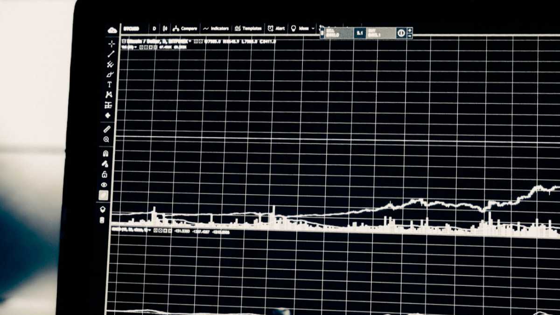This screenshot has width=560, height=315.
Task: Select the crosshair cursor tool
Action: click(x=111, y=44)
